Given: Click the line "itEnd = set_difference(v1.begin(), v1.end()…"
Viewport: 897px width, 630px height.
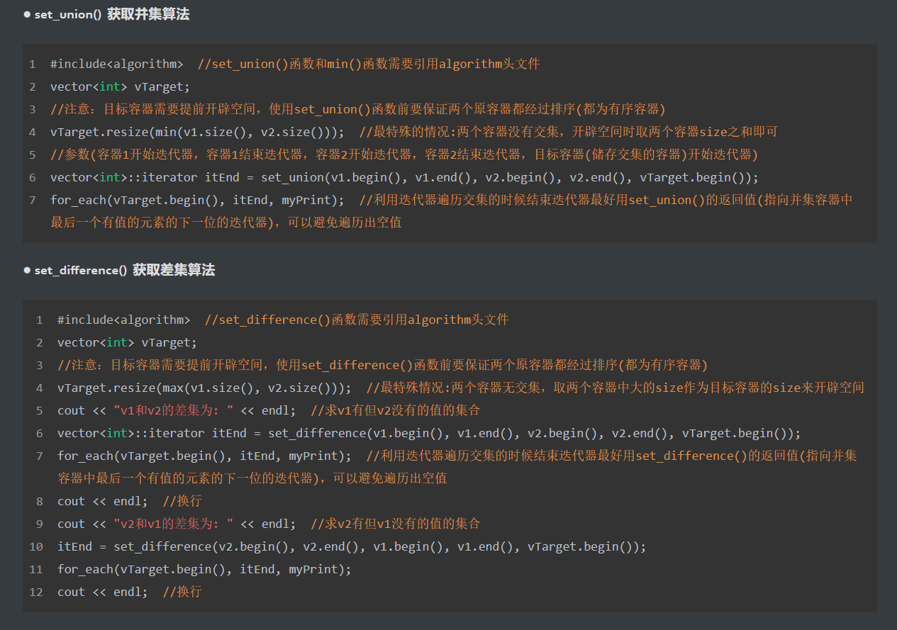Looking at the screenshot, I should (x=429, y=433).
